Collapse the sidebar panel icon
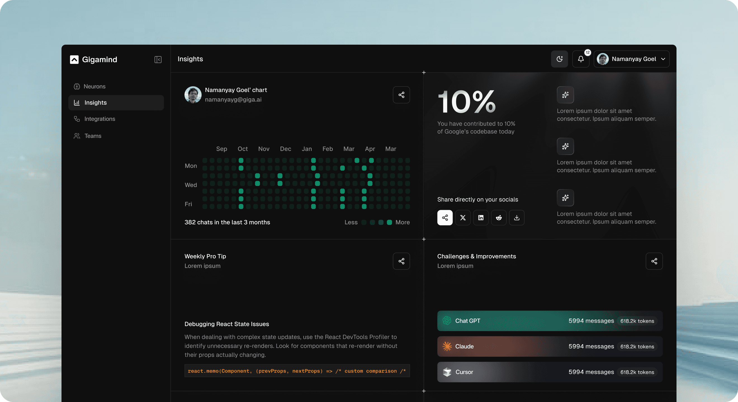This screenshot has width=738, height=402. click(158, 59)
